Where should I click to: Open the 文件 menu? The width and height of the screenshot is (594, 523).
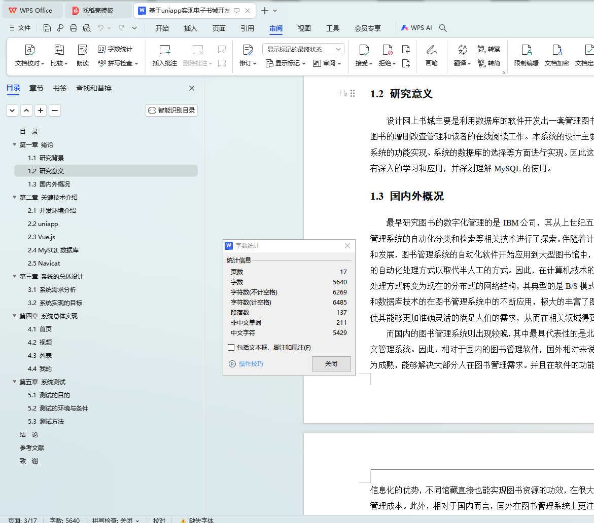click(x=20, y=28)
